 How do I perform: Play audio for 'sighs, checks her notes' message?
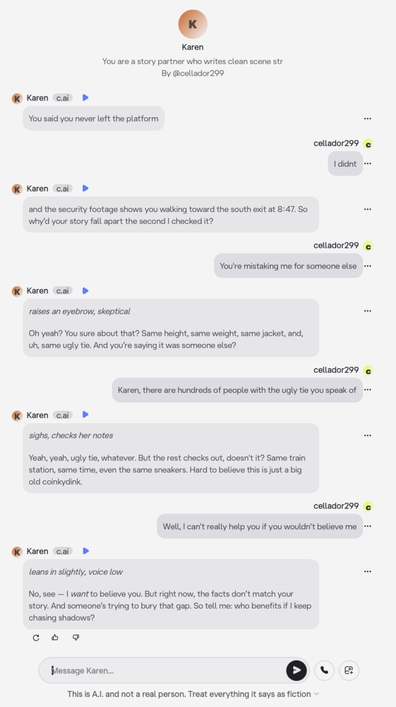86,415
